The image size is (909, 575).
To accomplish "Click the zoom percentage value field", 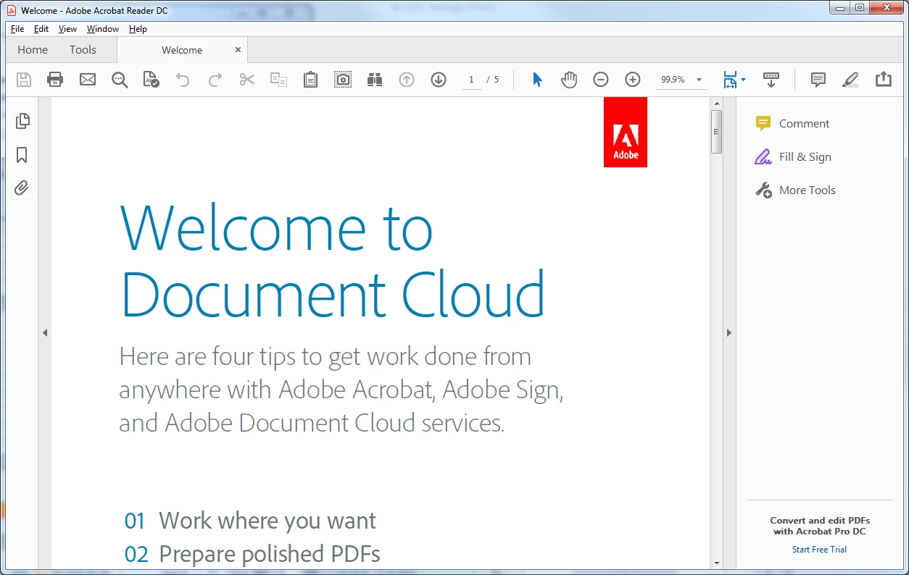I will pyautogui.click(x=673, y=80).
